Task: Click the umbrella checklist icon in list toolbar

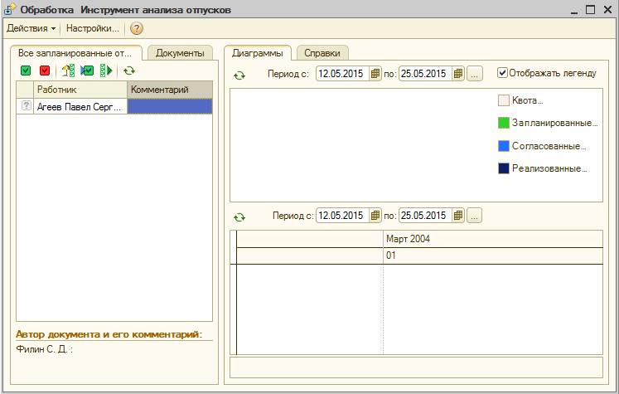Action: click(69, 71)
